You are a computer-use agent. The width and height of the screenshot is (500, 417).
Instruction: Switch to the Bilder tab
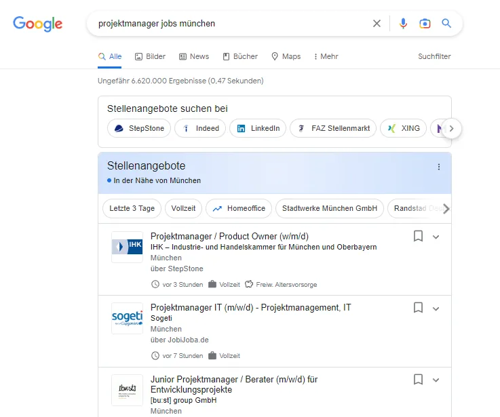coord(150,56)
